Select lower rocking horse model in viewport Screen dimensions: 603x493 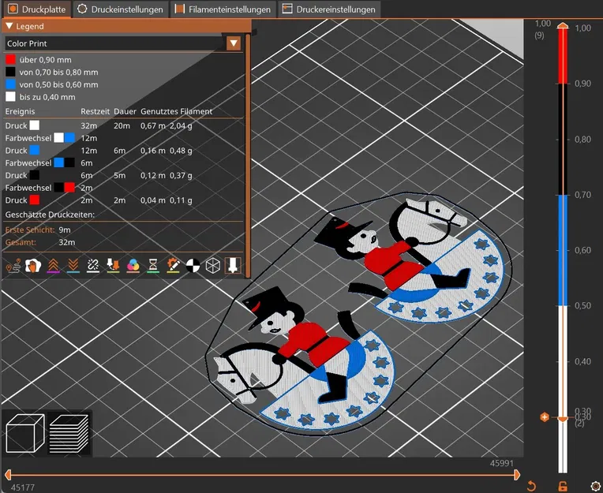pyautogui.click(x=304, y=359)
